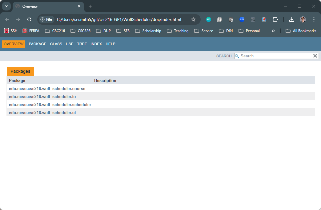Switch to the TREE navigation tab
Image resolution: width=321 pixels, height=210 pixels.
click(x=82, y=44)
